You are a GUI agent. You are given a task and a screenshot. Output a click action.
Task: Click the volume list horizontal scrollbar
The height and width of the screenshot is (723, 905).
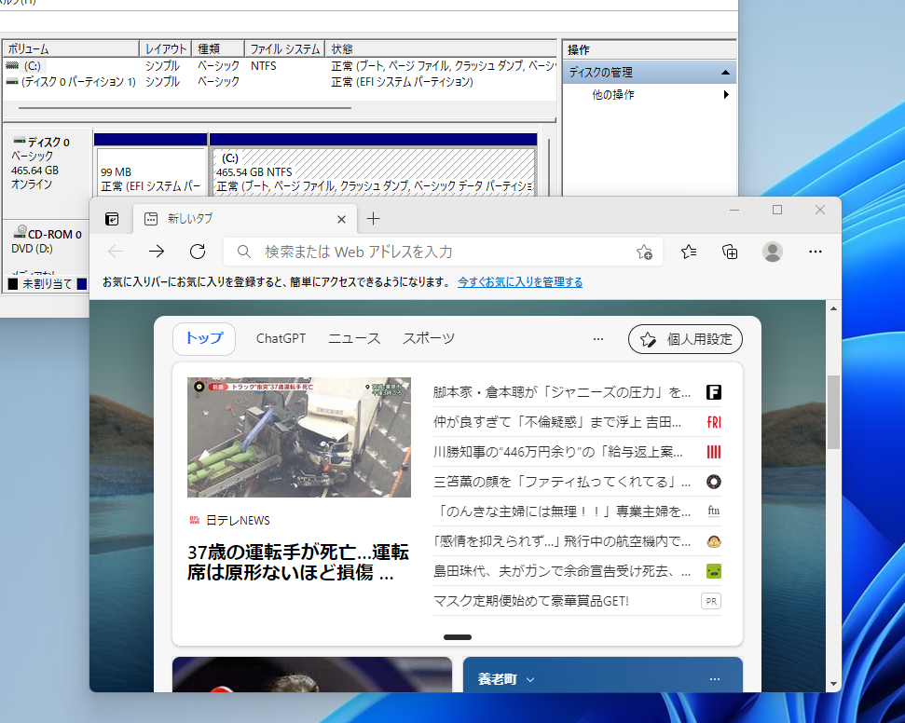point(185,108)
